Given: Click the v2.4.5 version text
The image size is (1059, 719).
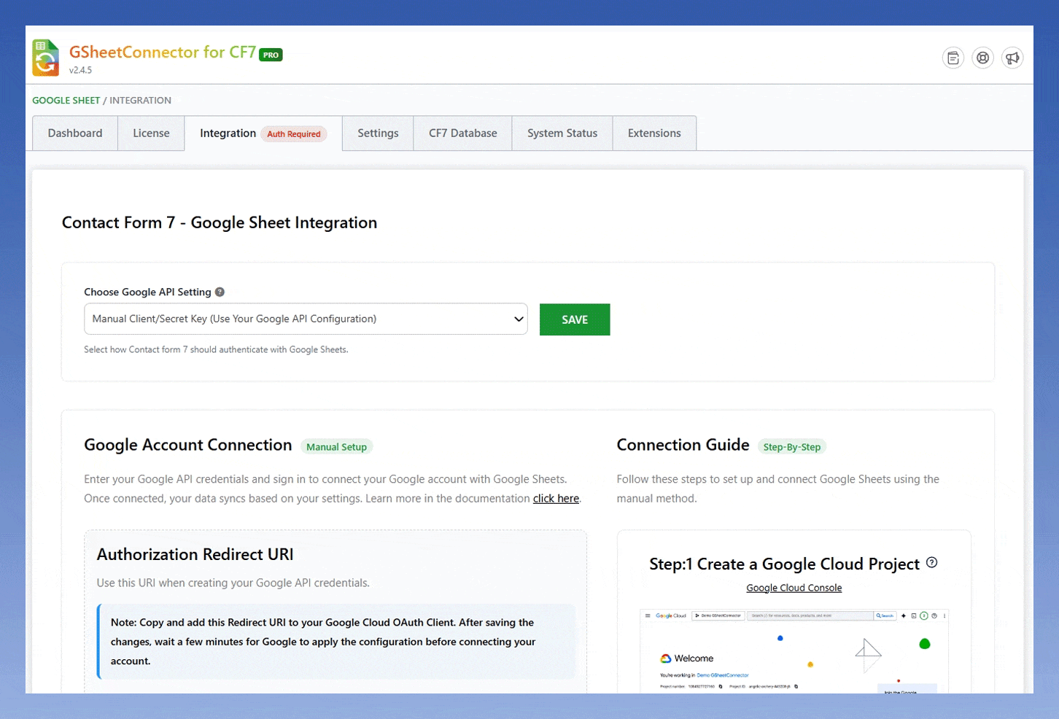Looking at the screenshot, I should point(81,71).
